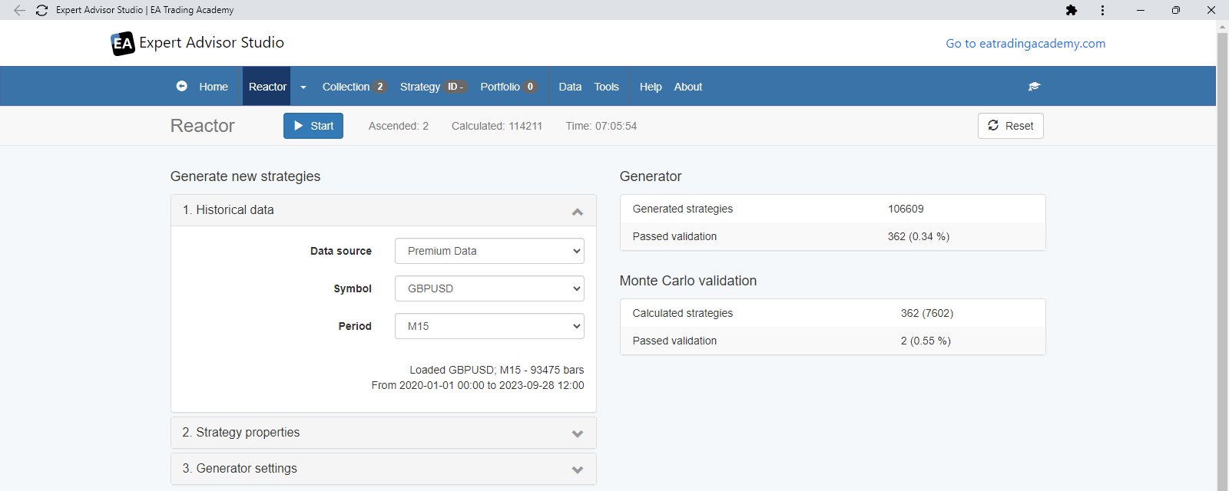Collapse the Historical data section

coord(383,210)
